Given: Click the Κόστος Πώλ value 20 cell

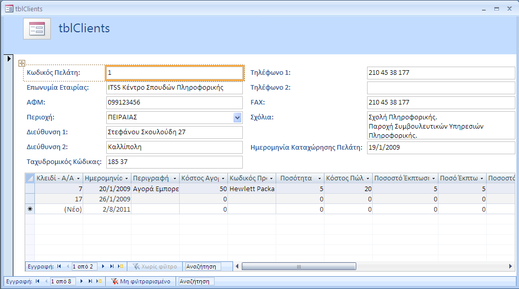Looking at the screenshot, I should click(x=348, y=189).
